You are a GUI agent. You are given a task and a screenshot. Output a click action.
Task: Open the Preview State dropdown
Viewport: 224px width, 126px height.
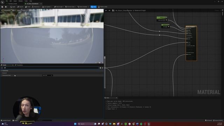[x=70, y=7]
